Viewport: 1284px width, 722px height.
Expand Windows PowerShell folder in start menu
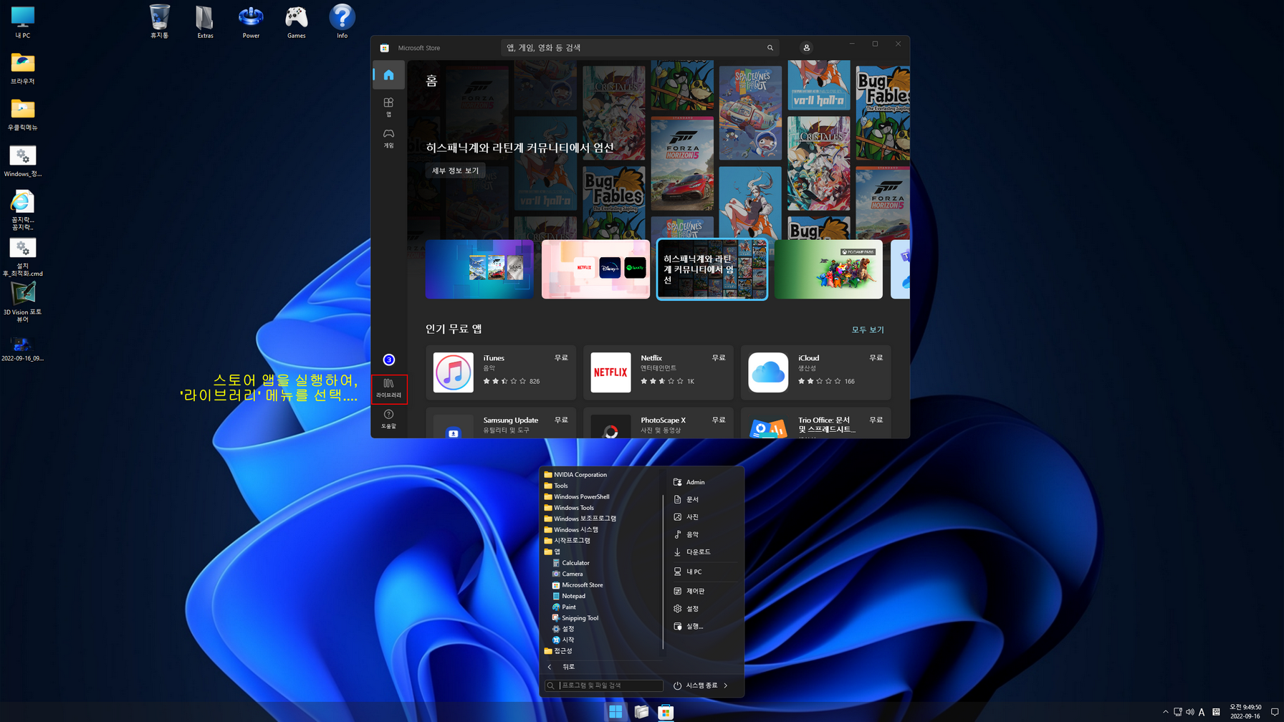point(577,496)
